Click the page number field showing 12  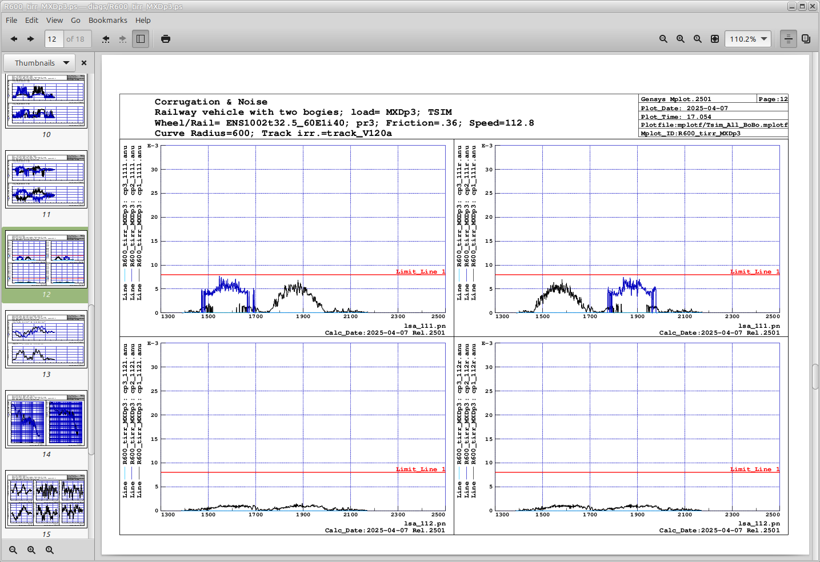point(54,39)
